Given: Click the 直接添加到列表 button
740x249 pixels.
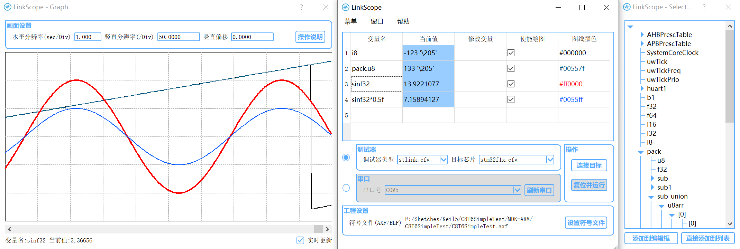Looking at the screenshot, I should click(708, 238).
